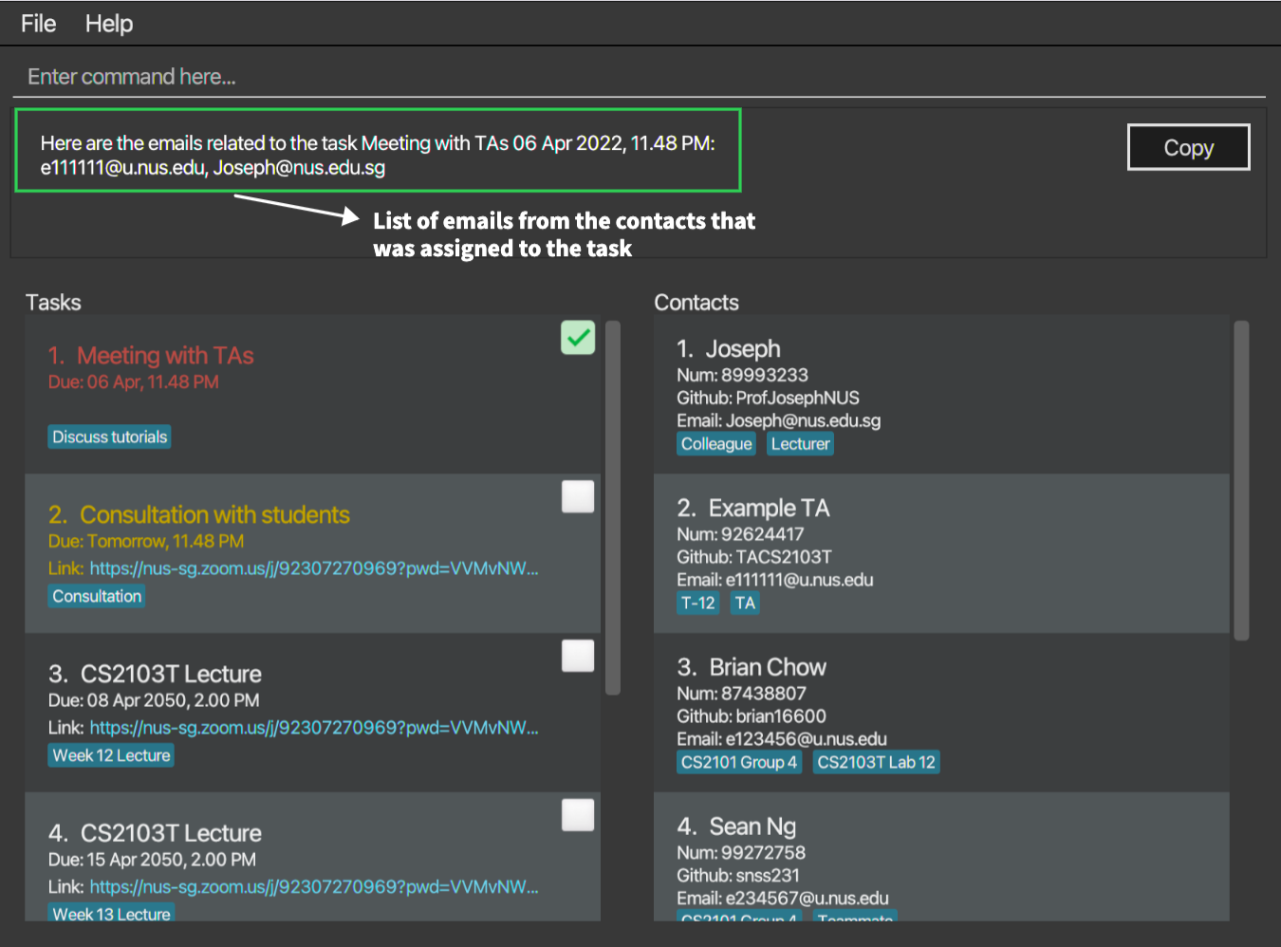This screenshot has height=947, width=1281.
Task: Open the Consultation with students zoom link
Action: (x=314, y=568)
